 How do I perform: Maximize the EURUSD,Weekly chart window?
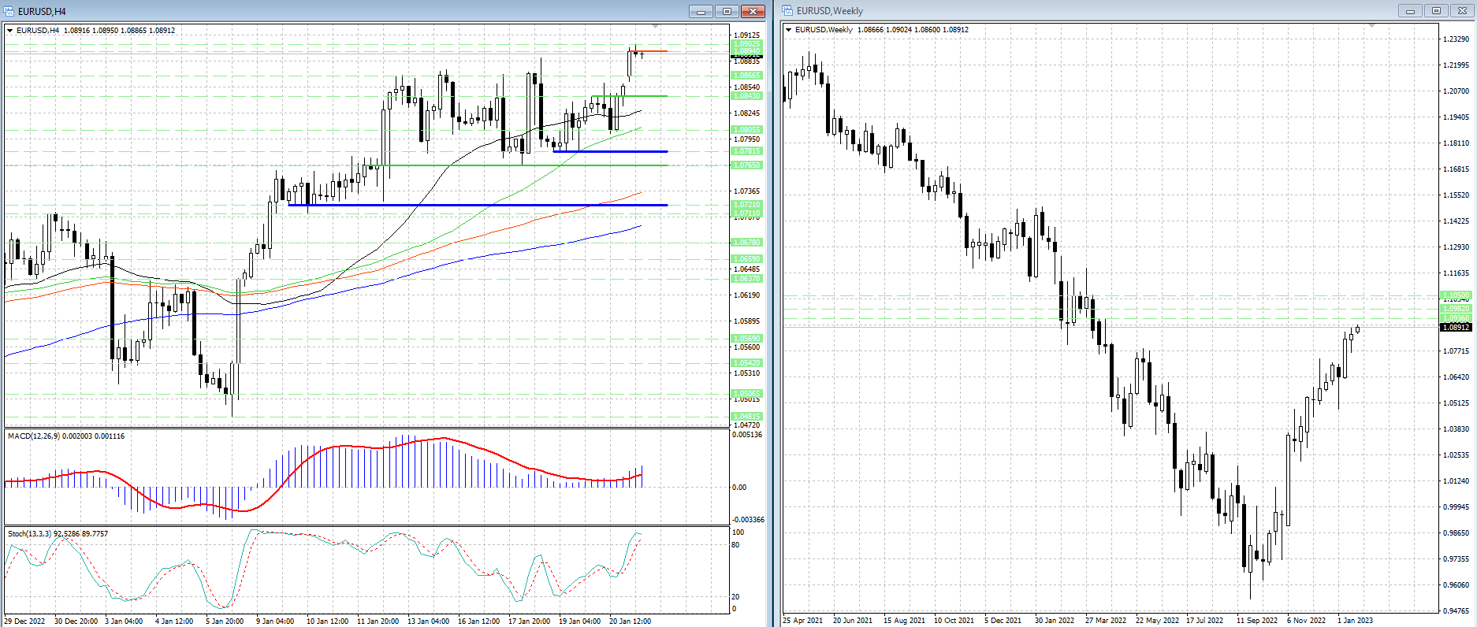click(x=1436, y=11)
